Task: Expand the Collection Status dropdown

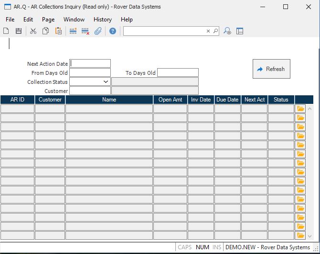Action: 106,82
